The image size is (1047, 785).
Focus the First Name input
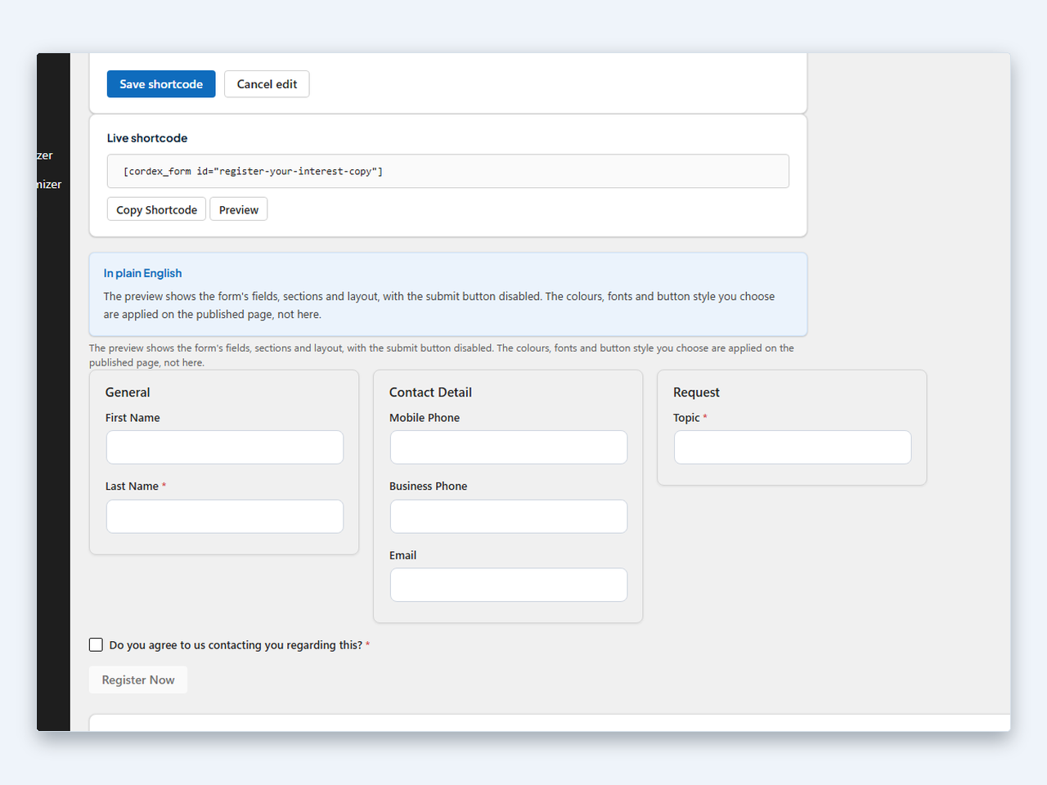[225, 447]
